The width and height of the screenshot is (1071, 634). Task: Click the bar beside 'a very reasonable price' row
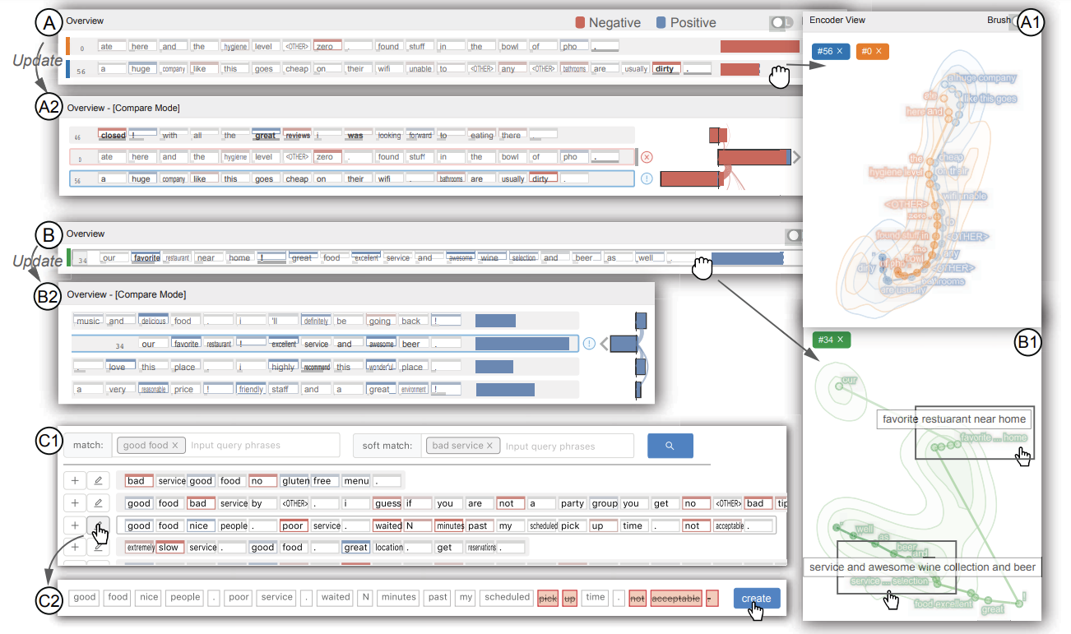tap(505, 389)
